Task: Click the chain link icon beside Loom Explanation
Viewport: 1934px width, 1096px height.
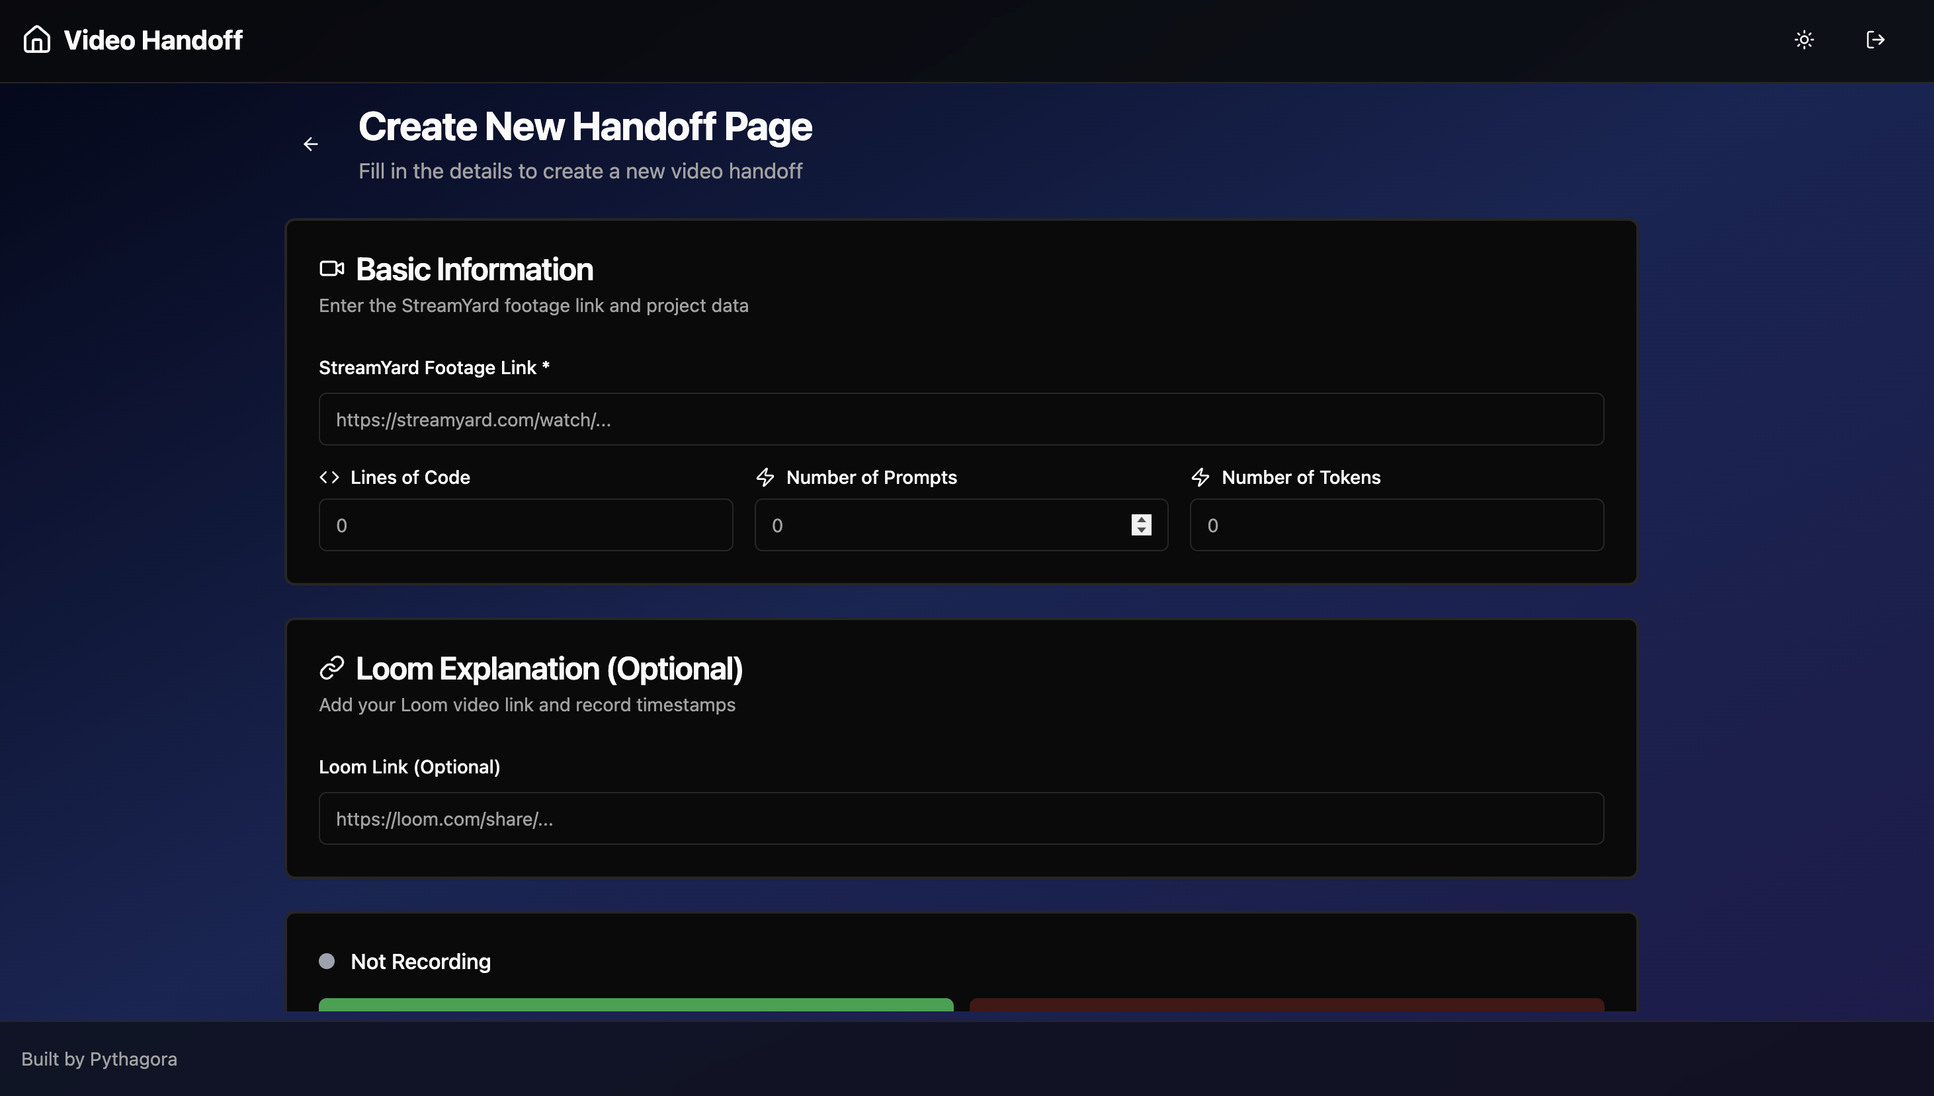Action: pyautogui.click(x=331, y=668)
